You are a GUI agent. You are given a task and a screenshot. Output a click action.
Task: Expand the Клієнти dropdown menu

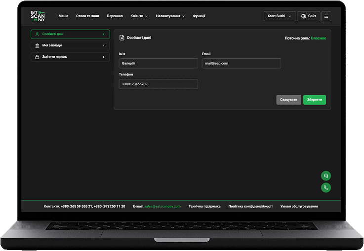click(139, 16)
